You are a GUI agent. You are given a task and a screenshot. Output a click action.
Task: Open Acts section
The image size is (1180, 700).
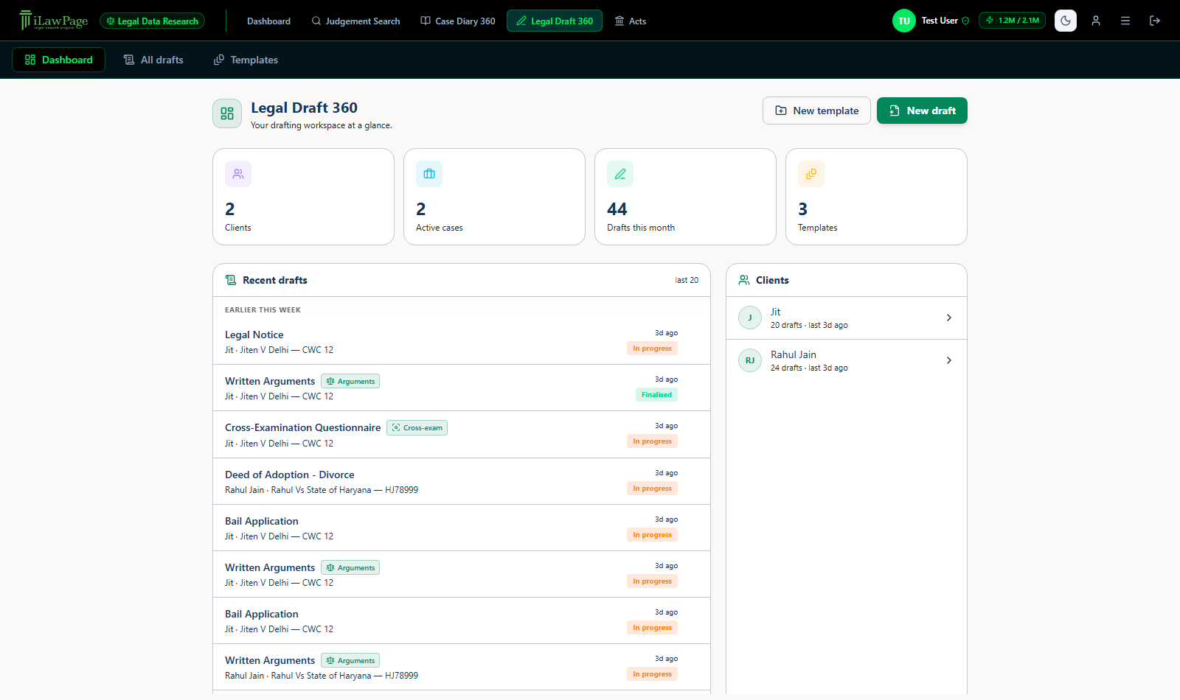(x=631, y=21)
